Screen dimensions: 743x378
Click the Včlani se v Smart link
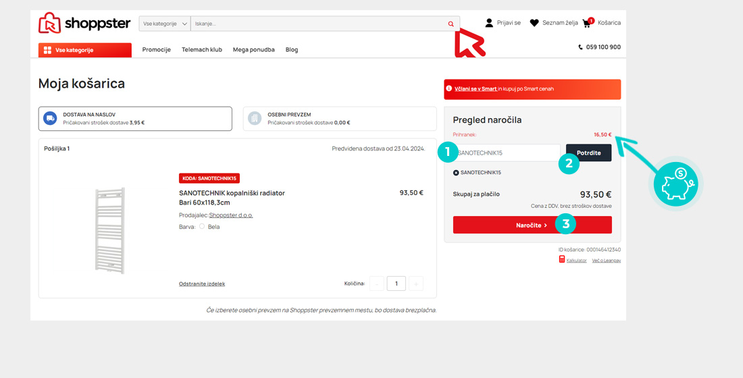476,88
